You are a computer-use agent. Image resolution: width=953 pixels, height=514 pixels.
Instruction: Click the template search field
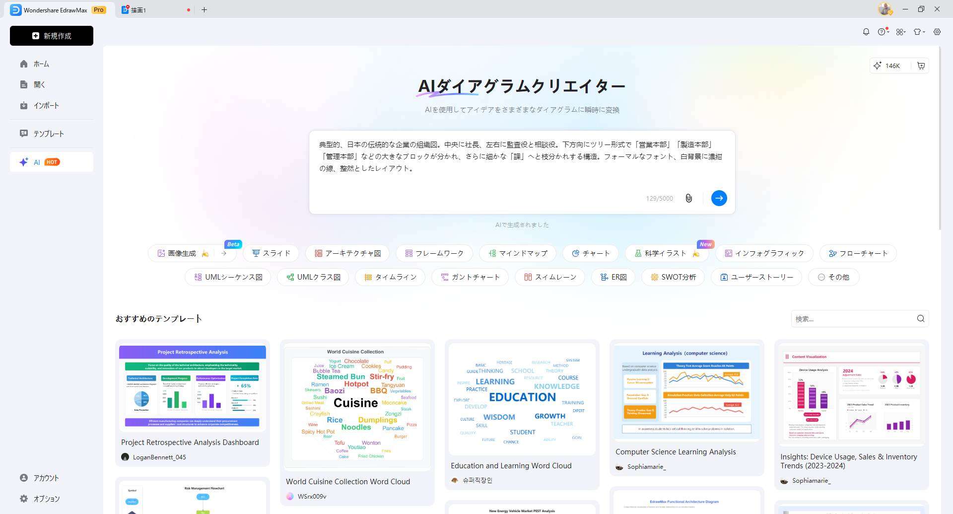tap(854, 318)
